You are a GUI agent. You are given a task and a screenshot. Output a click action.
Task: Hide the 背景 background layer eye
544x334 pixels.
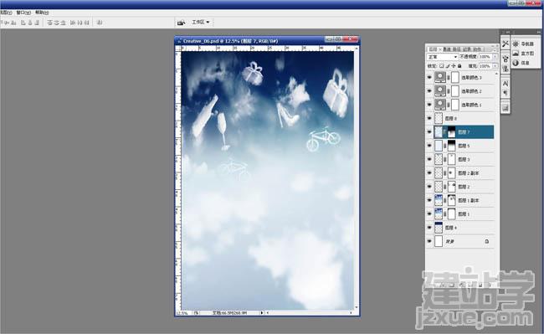(x=429, y=241)
